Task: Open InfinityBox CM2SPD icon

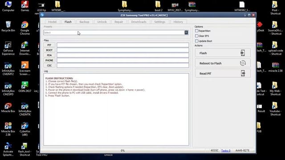Action: [x=8, y=89]
